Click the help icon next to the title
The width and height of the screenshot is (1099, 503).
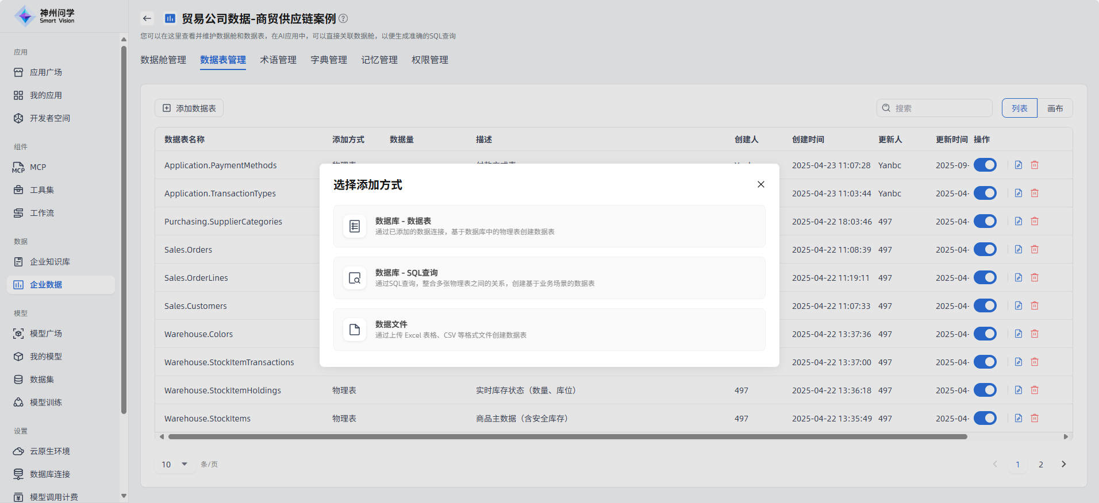tap(343, 18)
